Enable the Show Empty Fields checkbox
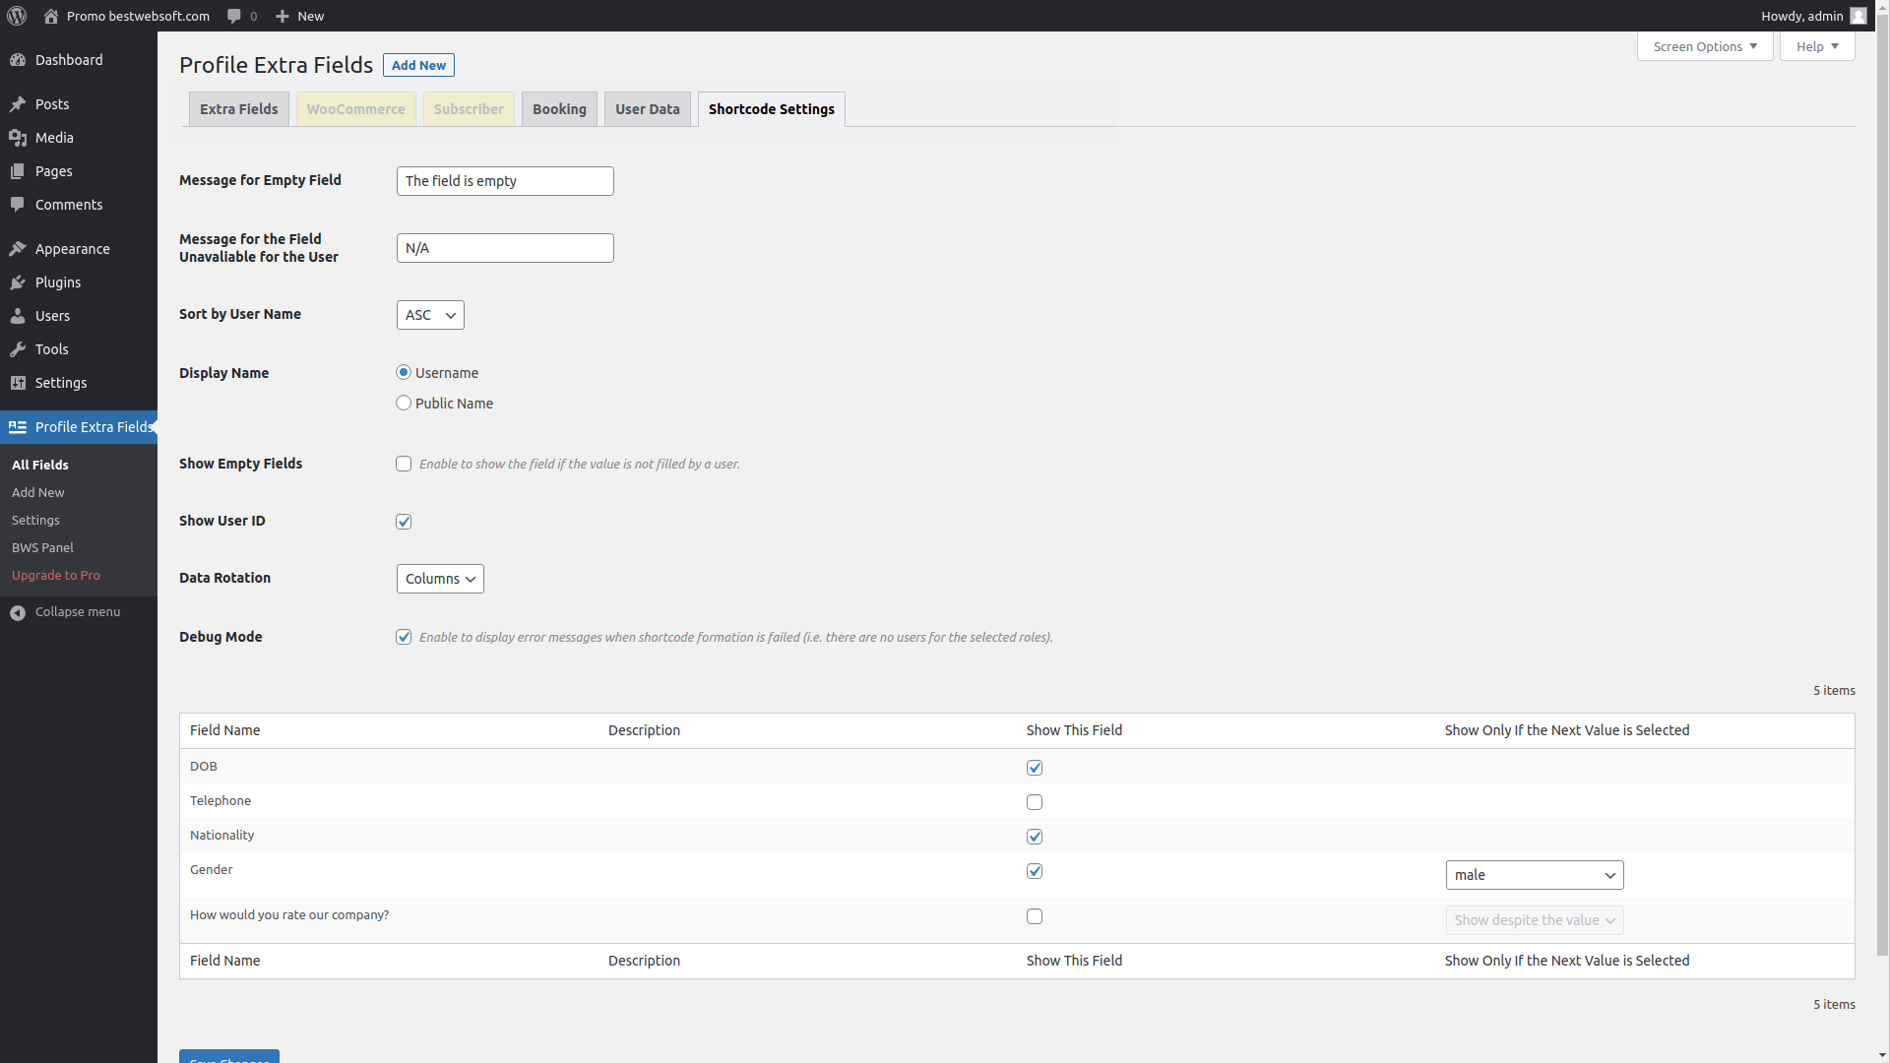 click(404, 464)
